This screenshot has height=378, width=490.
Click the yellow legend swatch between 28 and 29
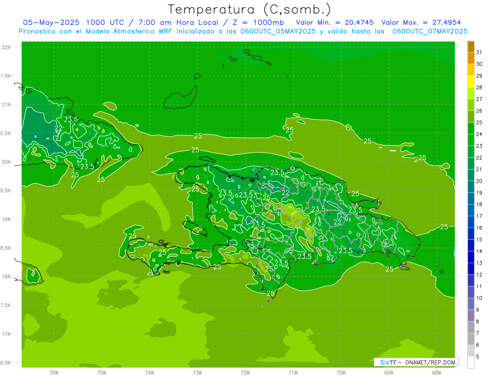[471, 82]
